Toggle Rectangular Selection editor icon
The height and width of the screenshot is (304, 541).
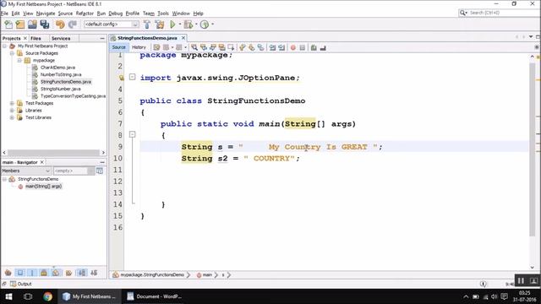(x=231, y=47)
